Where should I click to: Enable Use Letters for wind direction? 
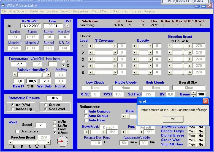click(17, 131)
